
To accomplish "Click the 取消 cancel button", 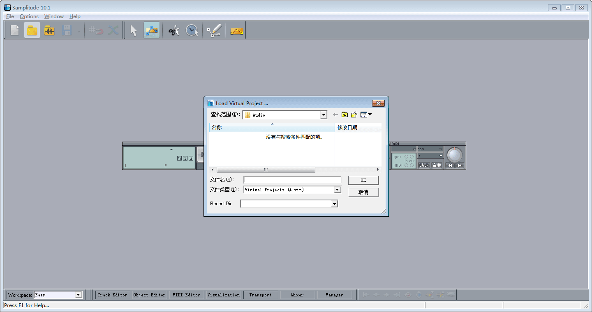I will 363,192.
